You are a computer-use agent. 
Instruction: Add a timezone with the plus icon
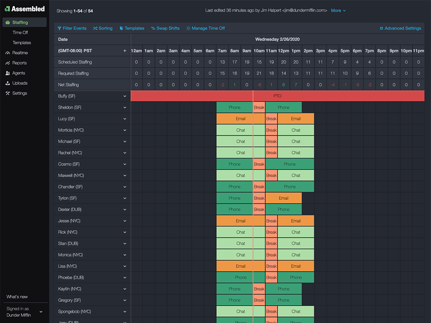click(x=125, y=51)
